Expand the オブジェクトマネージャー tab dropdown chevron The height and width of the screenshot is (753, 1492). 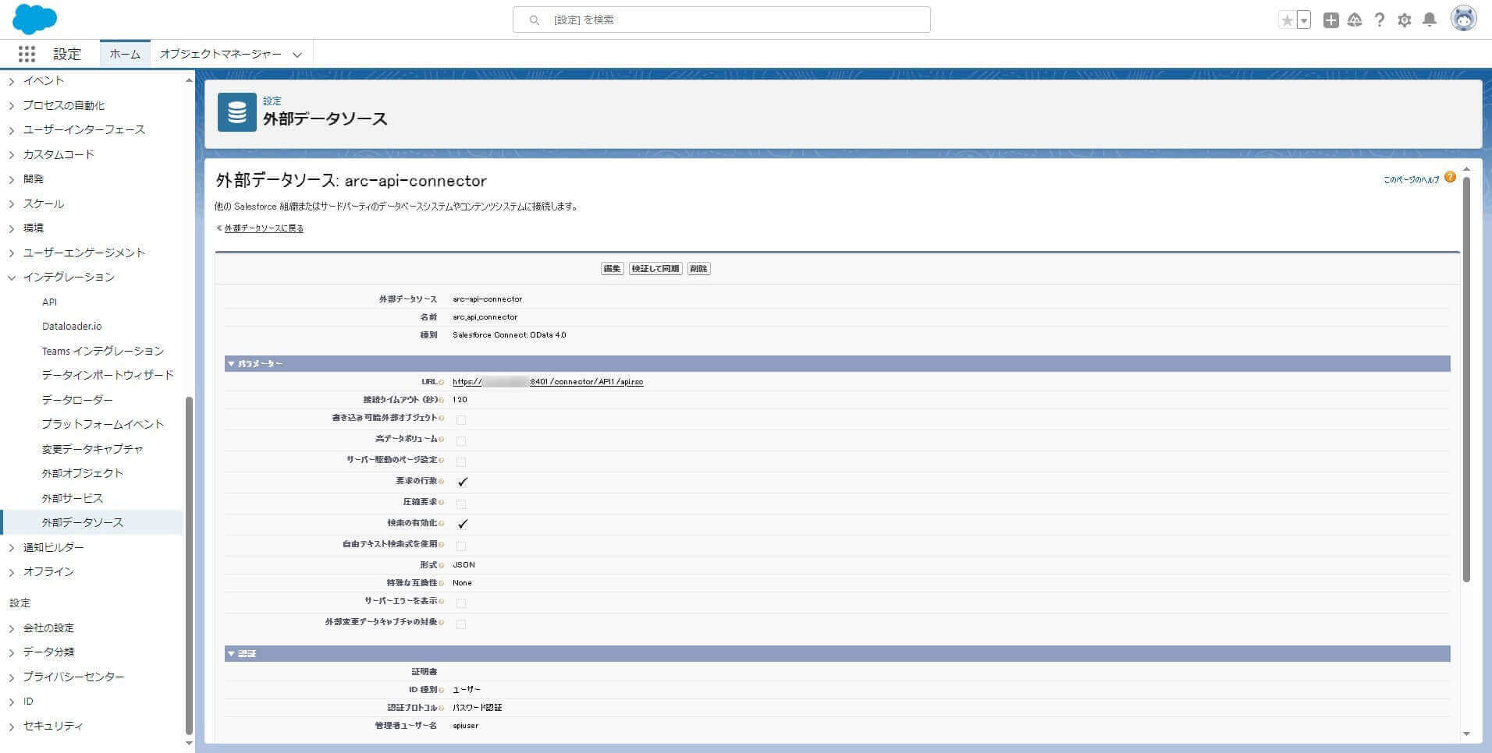pos(297,55)
